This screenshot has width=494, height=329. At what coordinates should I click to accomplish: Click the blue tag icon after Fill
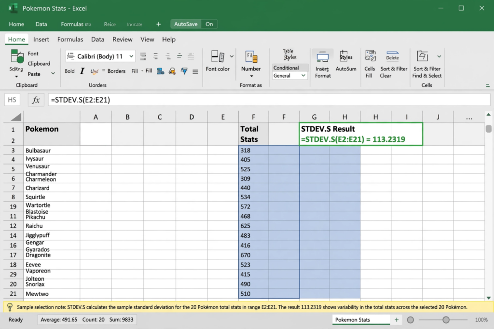160,71
